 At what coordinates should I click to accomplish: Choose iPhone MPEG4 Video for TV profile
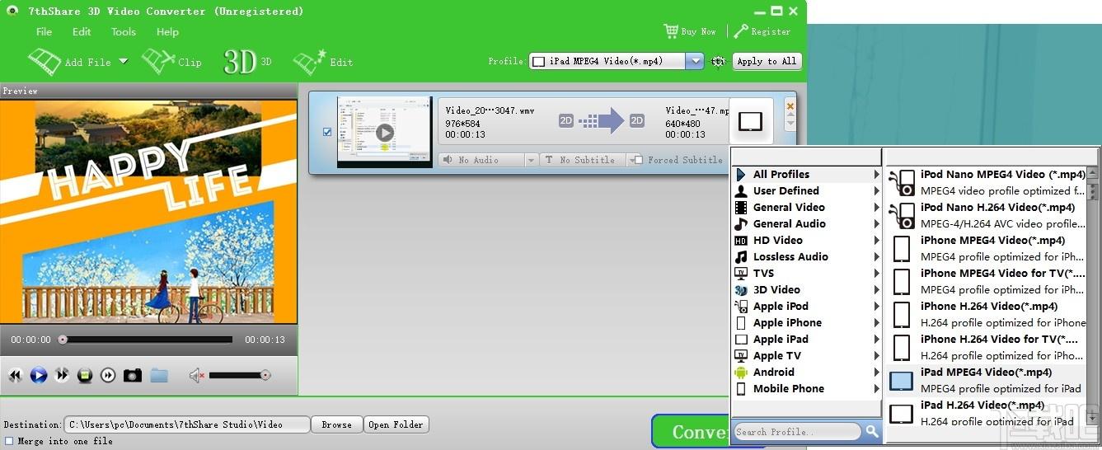click(987, 281)
